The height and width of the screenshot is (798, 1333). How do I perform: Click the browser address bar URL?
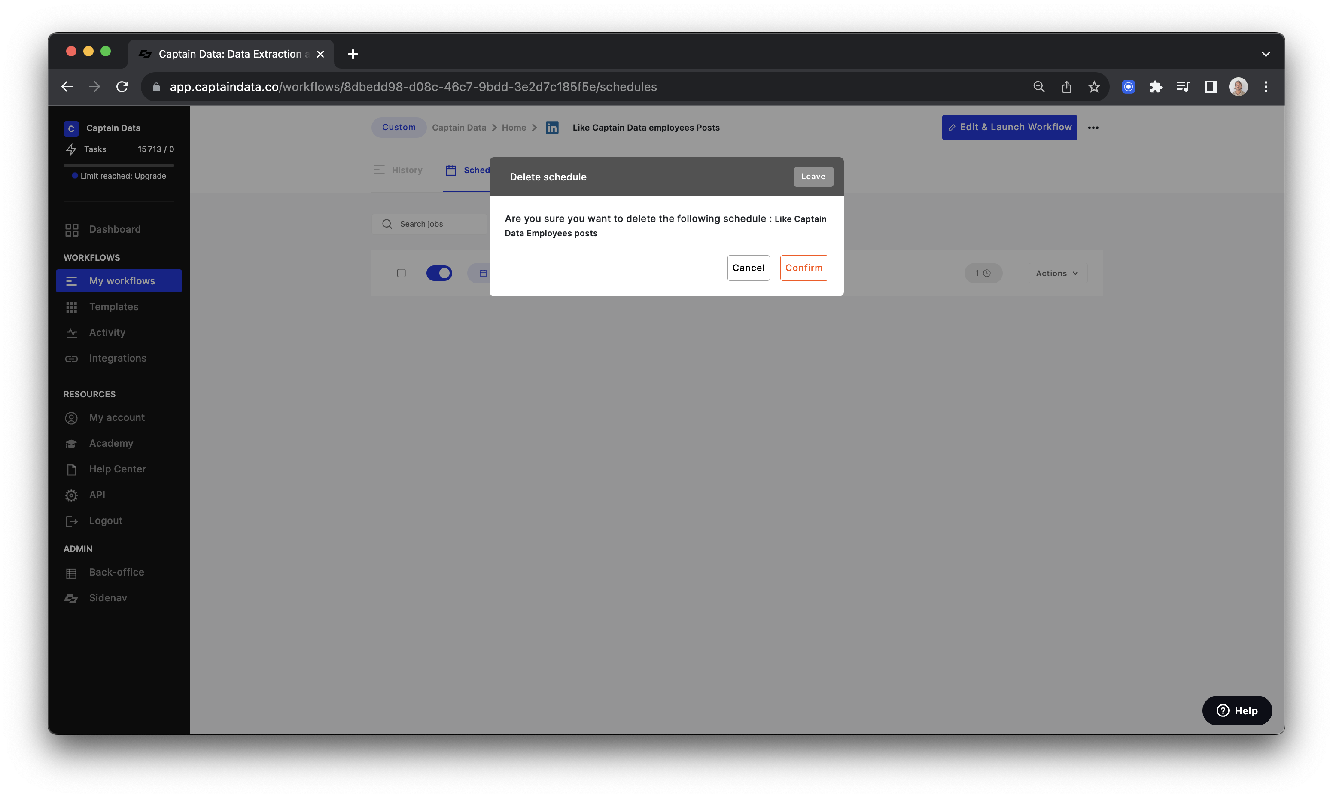413,87
